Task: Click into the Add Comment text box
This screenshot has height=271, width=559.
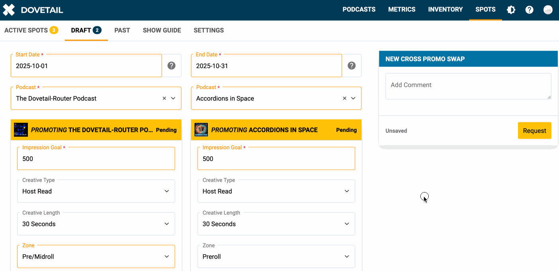Action: (468, 86)
